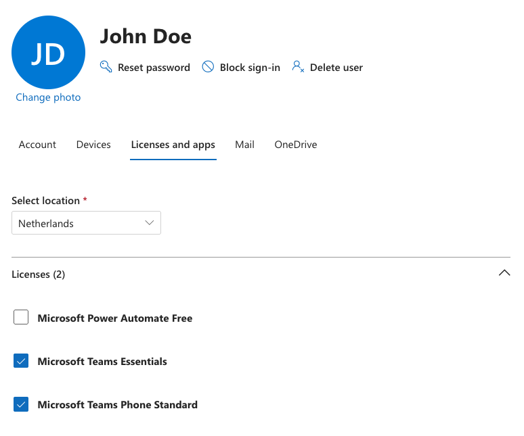The height and width of the screenshot is (436, 524).
Task: Click Reset password text
Action: [x=154, y=68]
